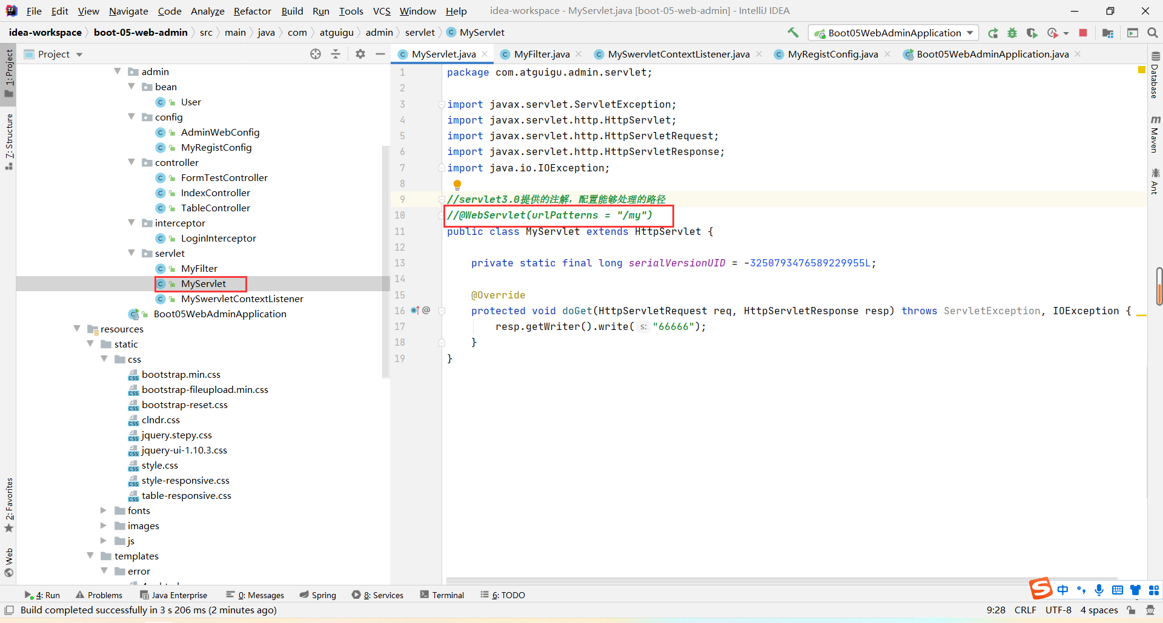
Task: Collapse the controller package folder
Action: [132, 162]
